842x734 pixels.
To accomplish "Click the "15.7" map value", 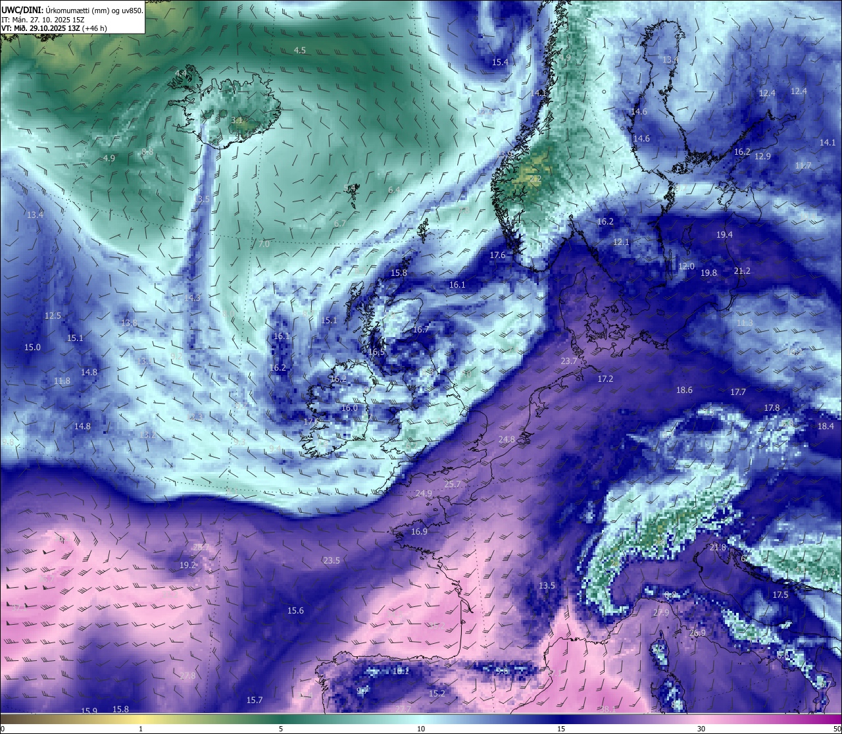I will [x=255, y=700].
